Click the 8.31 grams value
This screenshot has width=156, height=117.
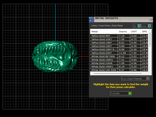point(122,43)
